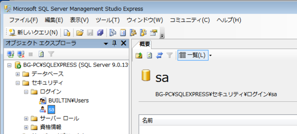Click the Disconnect icon in Object Explorer
The height and width of the screenshot is (134, 297).
point(21,54)
